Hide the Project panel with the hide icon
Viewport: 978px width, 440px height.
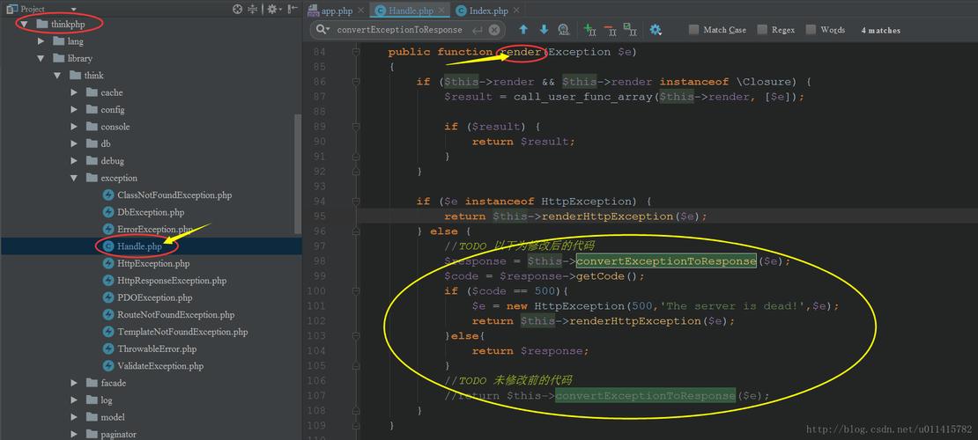point(292,10)
